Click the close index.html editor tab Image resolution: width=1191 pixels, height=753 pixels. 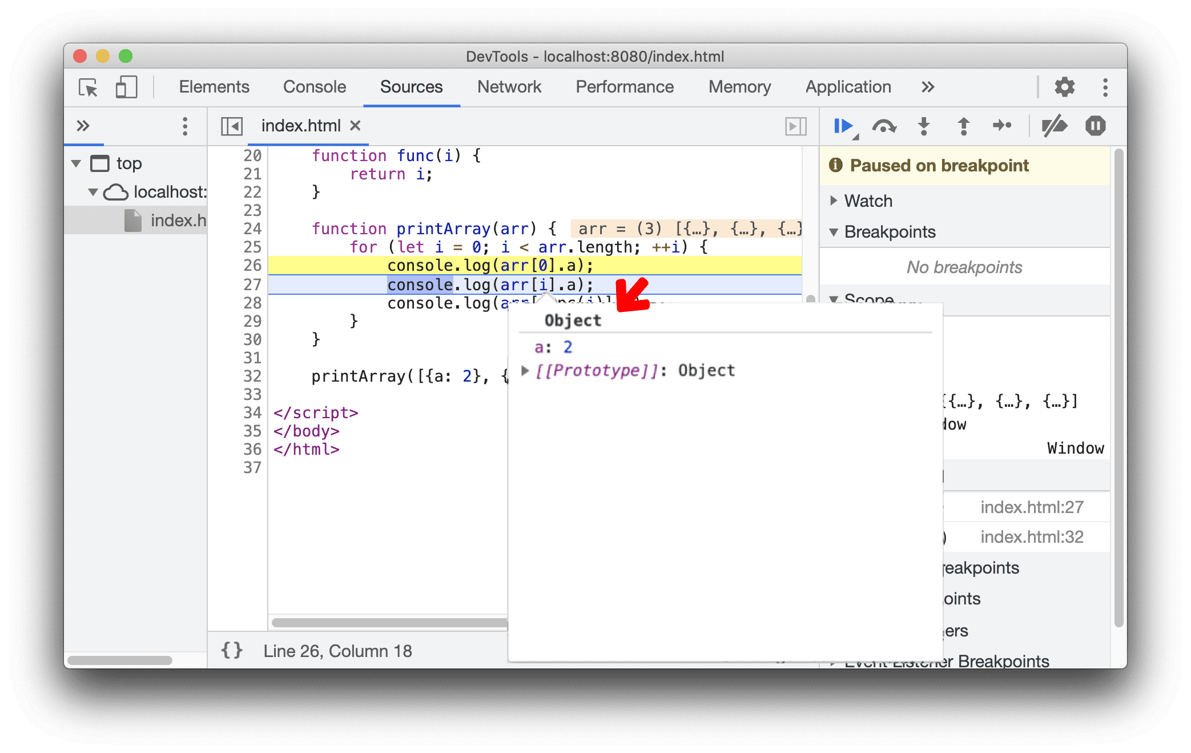(356, 127)
